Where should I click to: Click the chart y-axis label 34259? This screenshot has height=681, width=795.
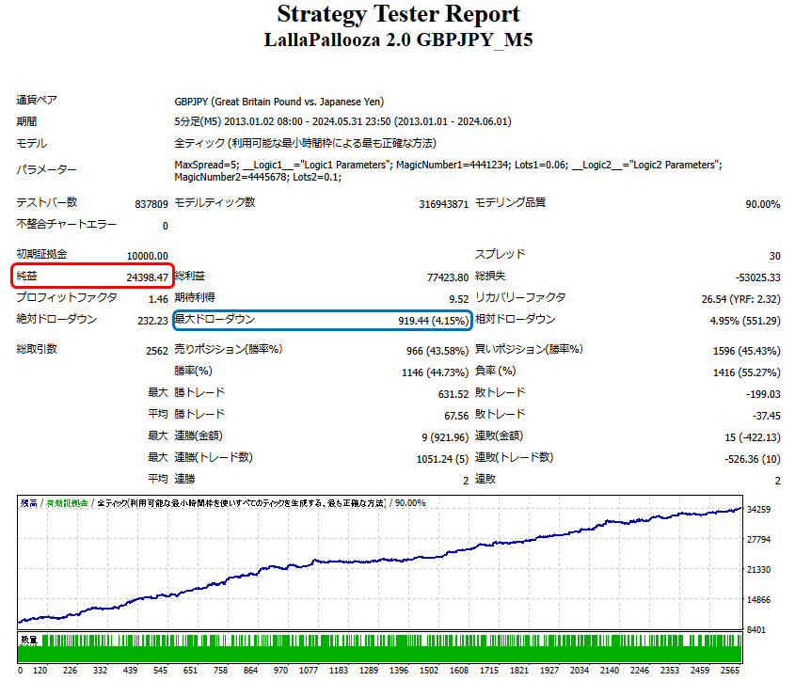point(758,510)
